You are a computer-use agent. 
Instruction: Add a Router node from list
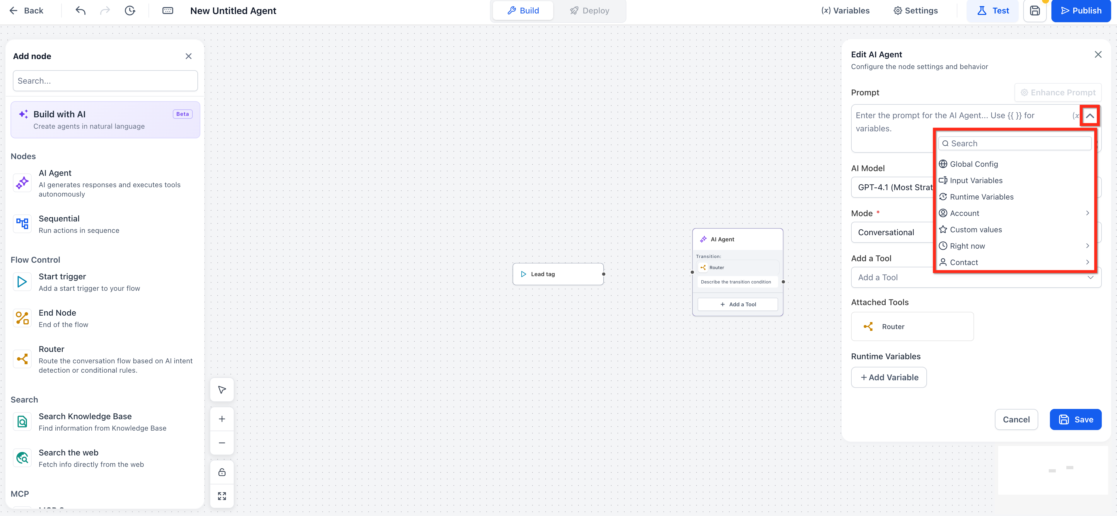pos(105,359)
